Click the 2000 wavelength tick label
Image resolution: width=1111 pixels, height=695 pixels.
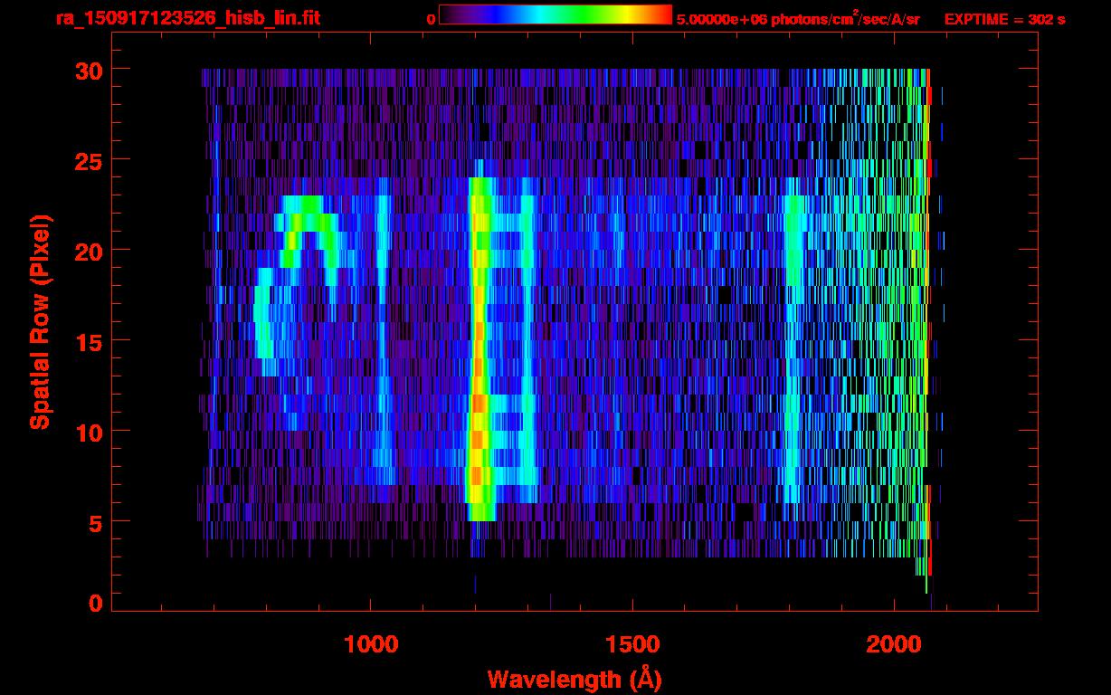point(893,644)
